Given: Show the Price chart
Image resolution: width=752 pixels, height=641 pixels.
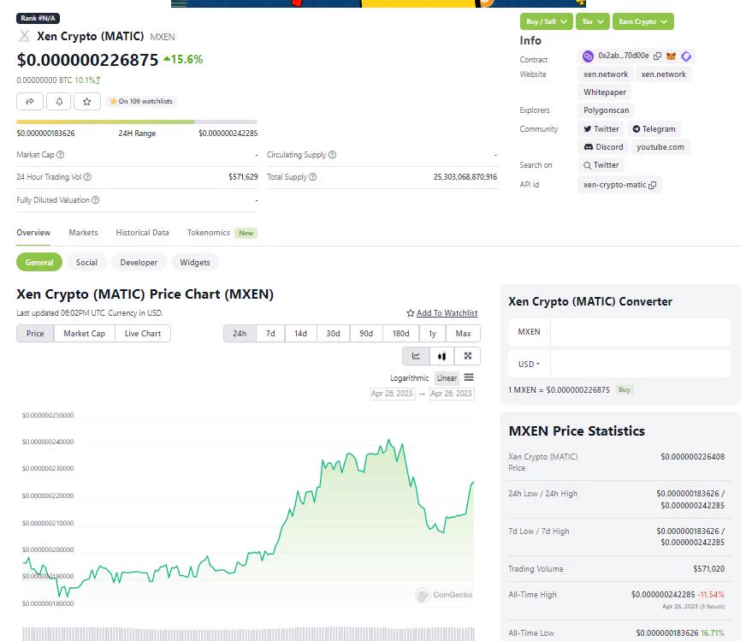Looking at the screenshot, I should (x=35, y=334).
